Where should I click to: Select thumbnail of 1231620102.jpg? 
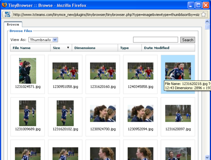(x=65, y=113)
